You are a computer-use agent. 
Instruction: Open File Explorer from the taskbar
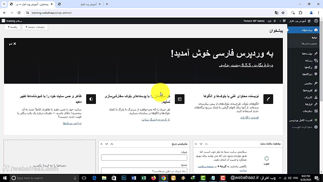tap(104, 178)
